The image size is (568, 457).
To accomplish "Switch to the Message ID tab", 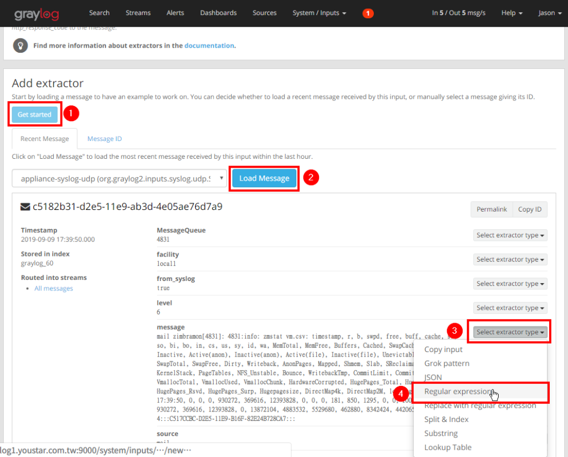I will (104, 139).
